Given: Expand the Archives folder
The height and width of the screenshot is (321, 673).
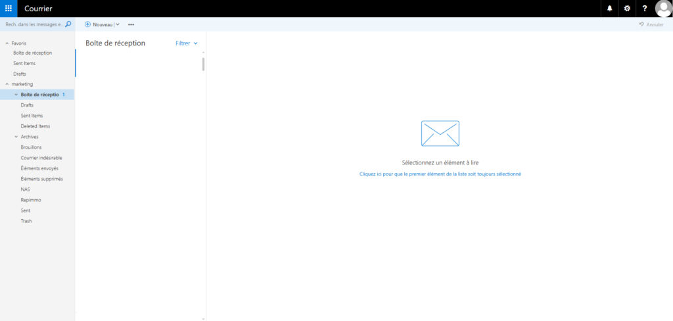Looking at the screenshot, I should click(16, 137).
